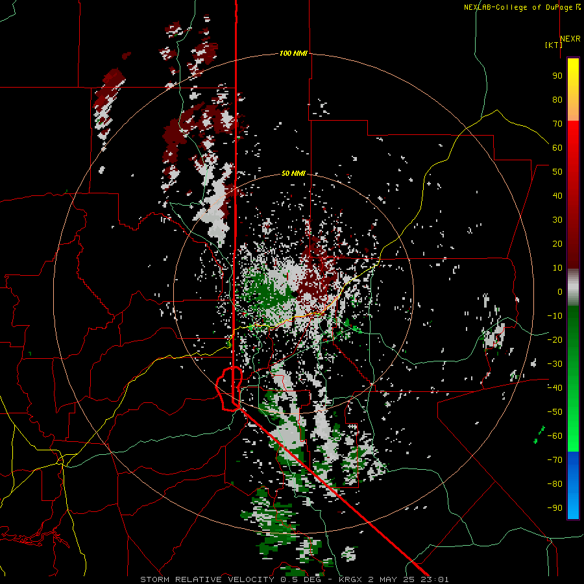Image resolution: width=584 pixels, height=584 pixels.
Task: Click the -30 value on velocity scale
Action: tap(555, 364)
